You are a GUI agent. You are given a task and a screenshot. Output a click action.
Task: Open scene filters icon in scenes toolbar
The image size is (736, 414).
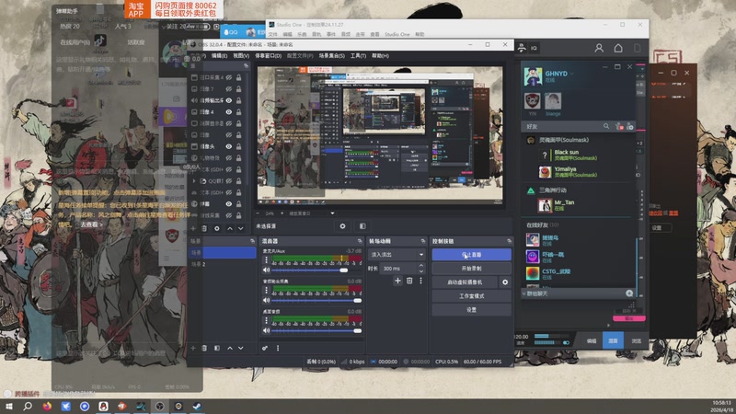pos(217,349)
